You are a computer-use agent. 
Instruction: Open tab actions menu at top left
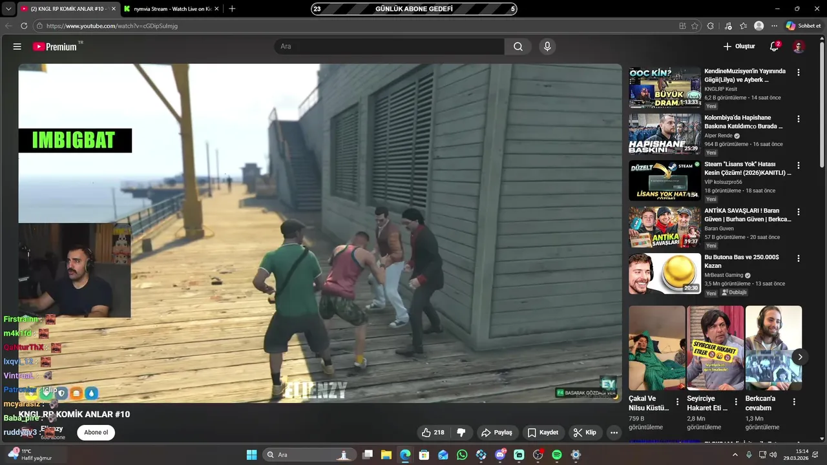(7, 8)
